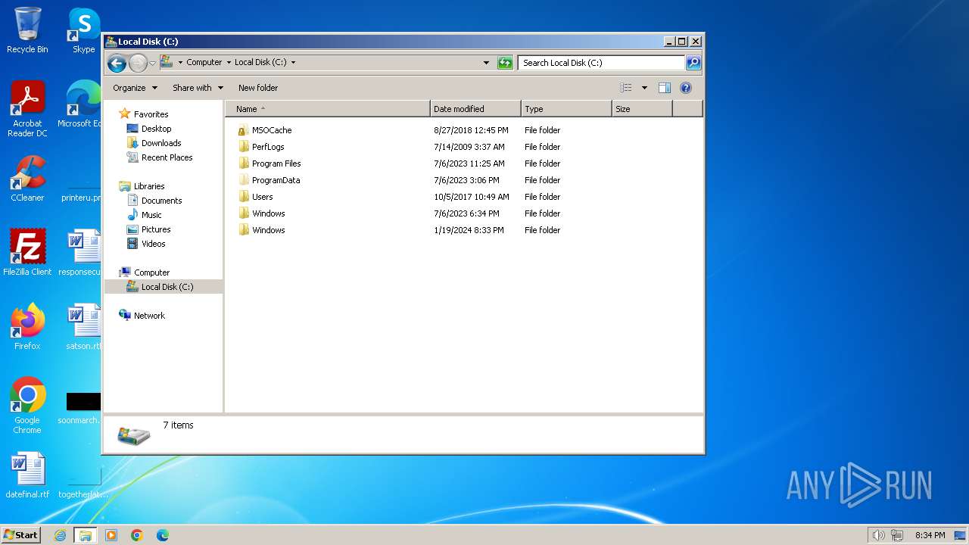Open the Pictures library

[x=156, y=229]
